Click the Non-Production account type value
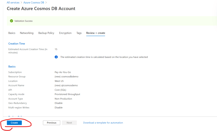 (63, 99)
